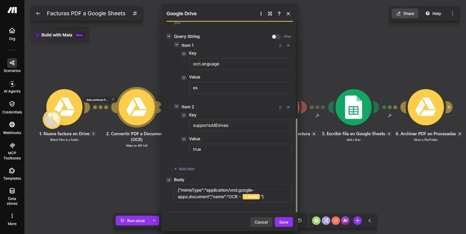466x234 pixels.
Task: Open the Help menu
Action: pos(433,13)
